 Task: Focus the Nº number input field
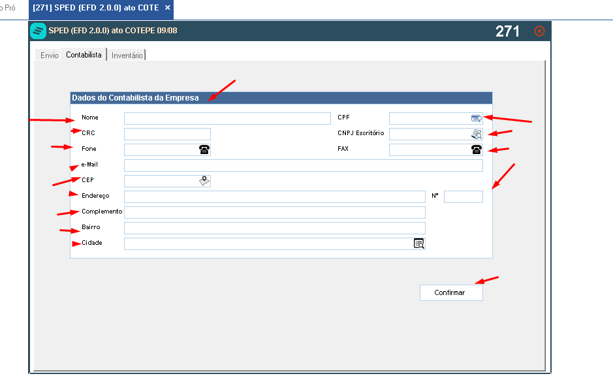click(x=464, y=196)
